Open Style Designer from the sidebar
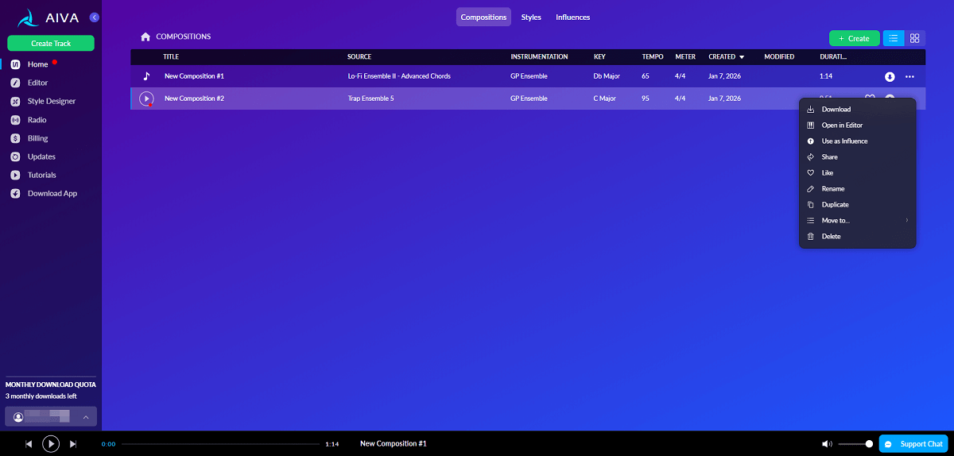 (52, 102)
